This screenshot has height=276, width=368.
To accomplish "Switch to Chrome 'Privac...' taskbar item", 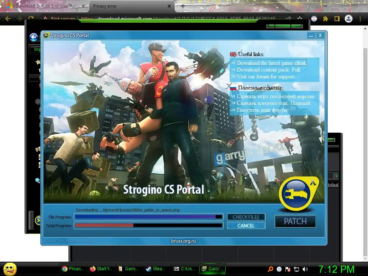I will coord(73,269).
